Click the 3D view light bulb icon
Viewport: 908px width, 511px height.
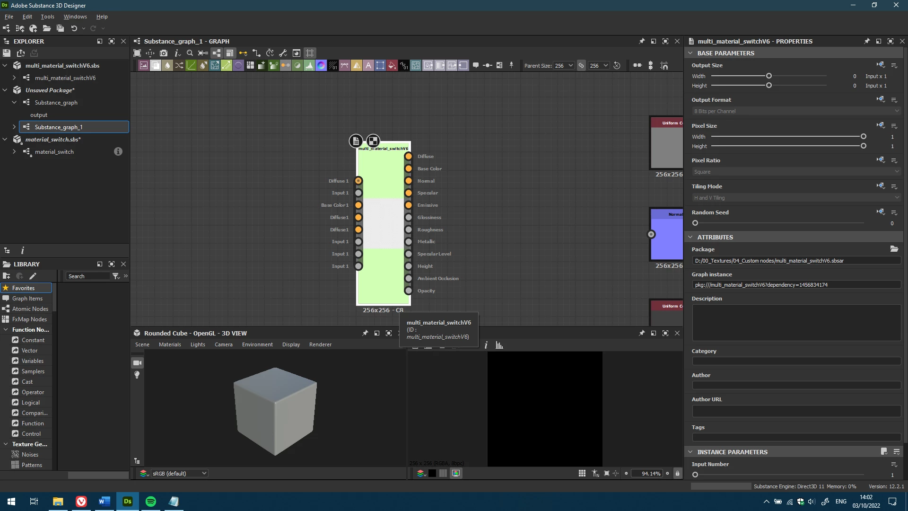point(137,375)
